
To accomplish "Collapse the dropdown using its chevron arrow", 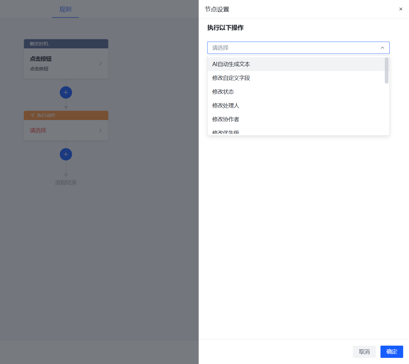I will [x=382, y=48].
